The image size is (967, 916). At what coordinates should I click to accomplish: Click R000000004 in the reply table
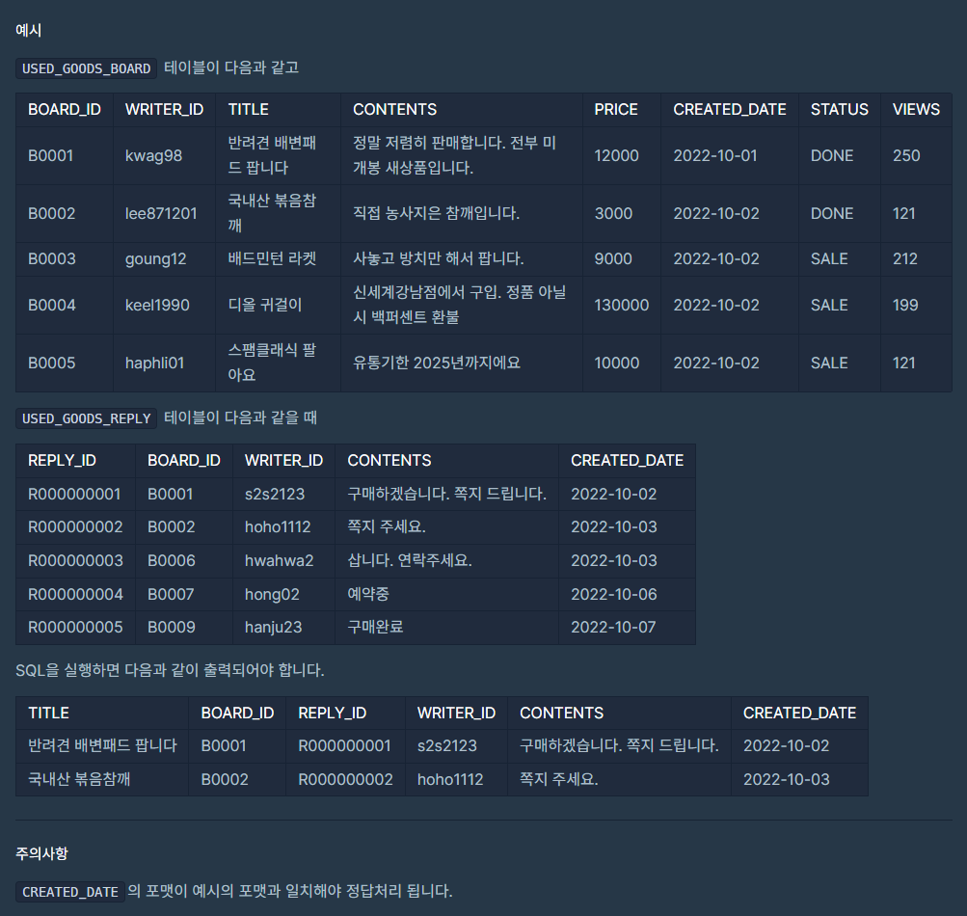pyautogui.click(x=75, y=594)
